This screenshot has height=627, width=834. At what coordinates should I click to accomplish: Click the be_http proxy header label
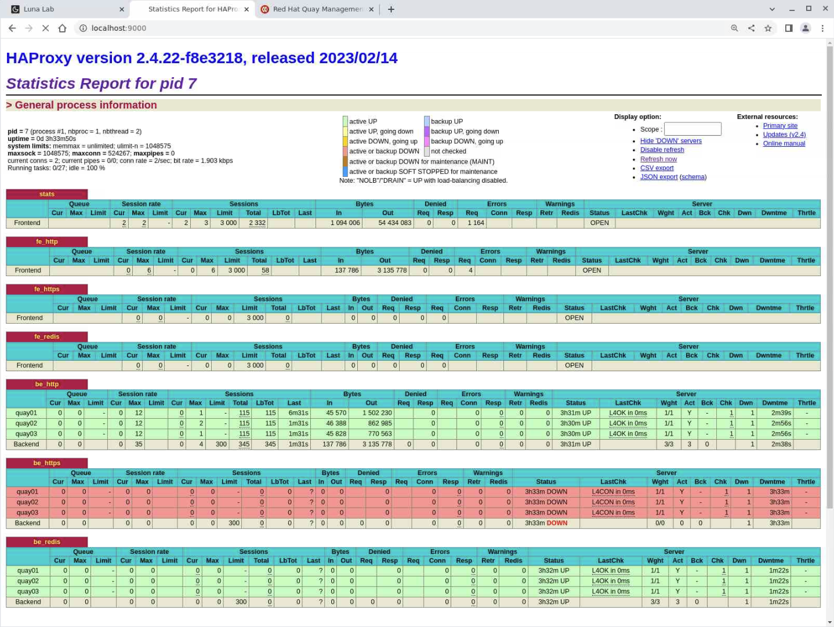pos(47,385)
